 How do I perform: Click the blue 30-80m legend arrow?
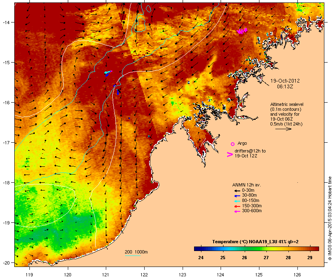coord(237,196)
